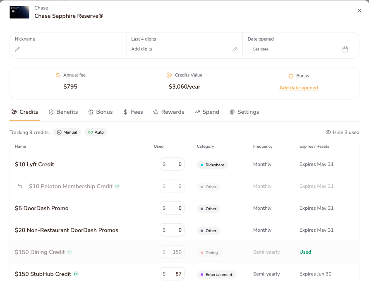Image resolution: width=369 pixels, height=283 pixels.
Task: Click the Expires / Resets column header
Action: 314,146
